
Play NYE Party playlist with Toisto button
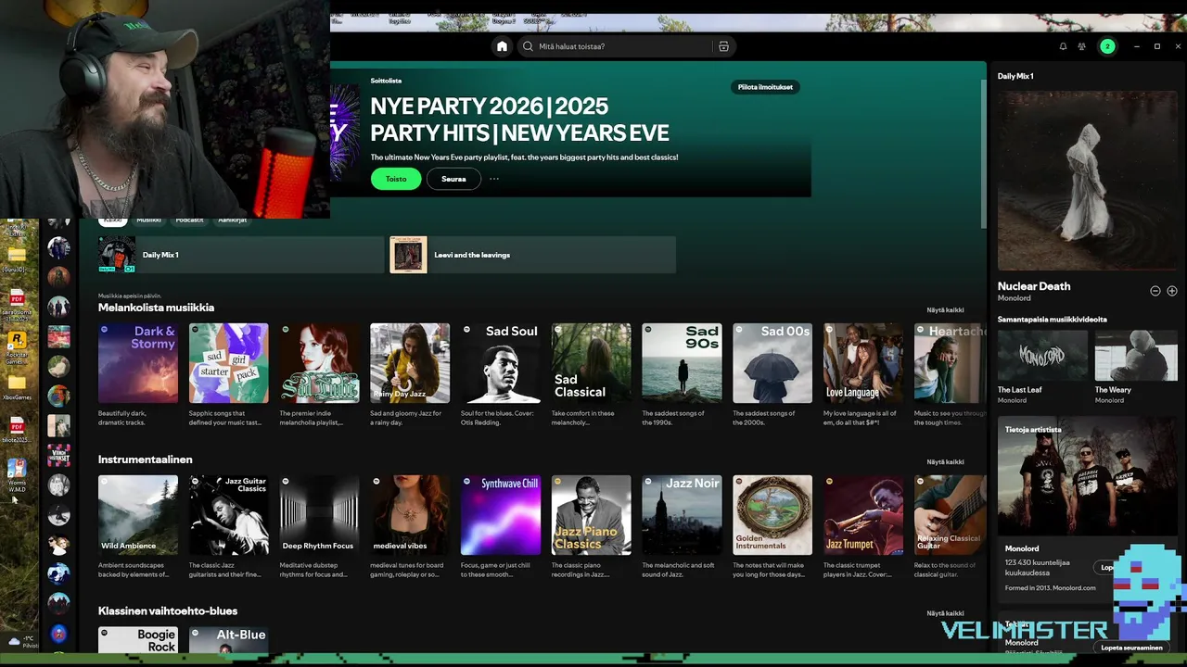coord(396,179)
